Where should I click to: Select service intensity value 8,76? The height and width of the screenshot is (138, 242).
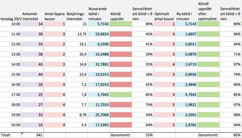(77, 115)
